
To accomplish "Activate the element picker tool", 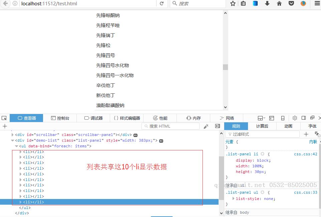I will 4,118.
